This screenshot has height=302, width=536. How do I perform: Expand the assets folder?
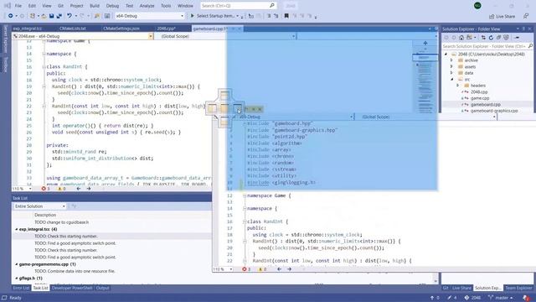(x=451, y=67)
